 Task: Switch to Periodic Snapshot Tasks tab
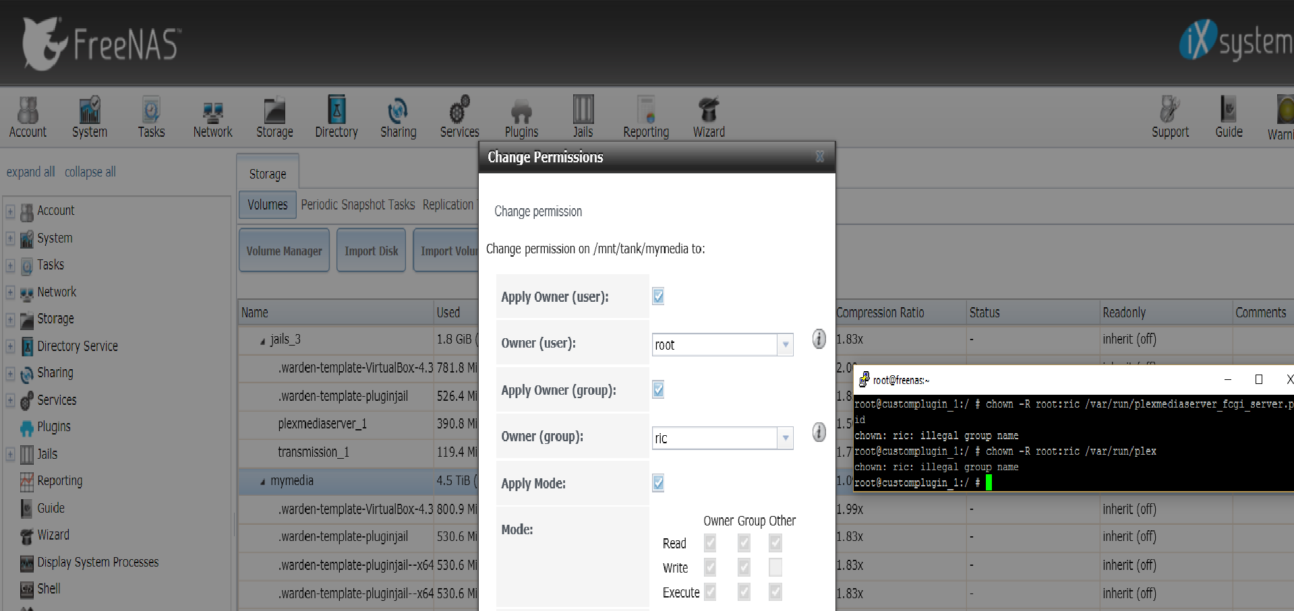[x=358, y=205]
